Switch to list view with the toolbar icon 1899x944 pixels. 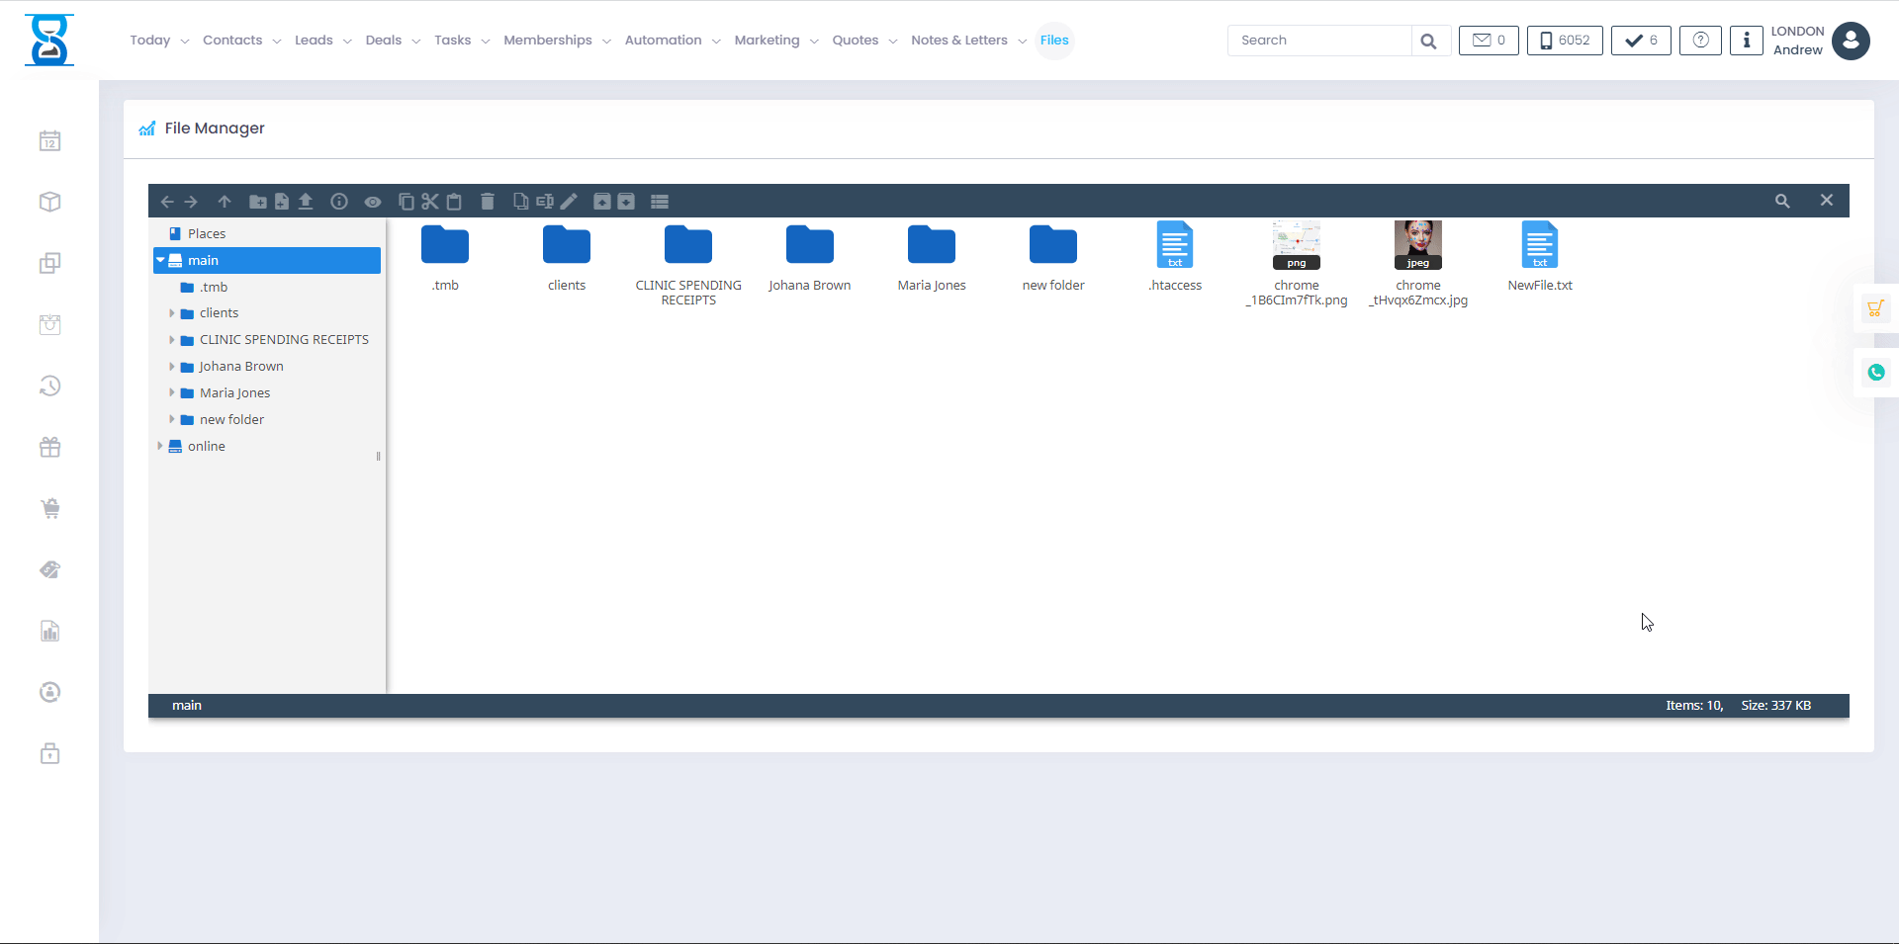[659, 201]
